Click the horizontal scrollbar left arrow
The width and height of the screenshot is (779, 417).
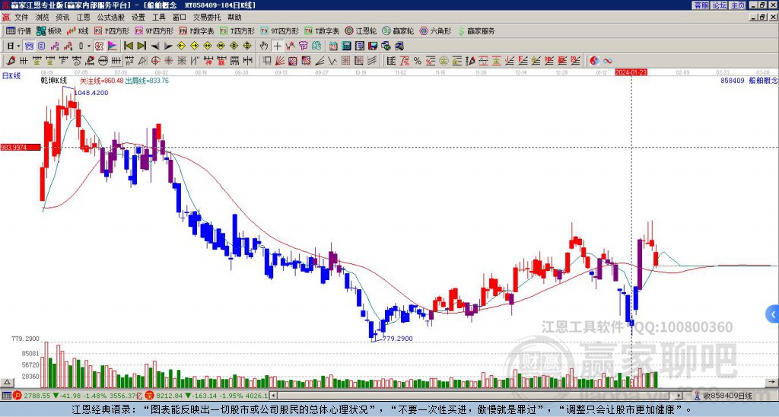[x=273, y=396]
